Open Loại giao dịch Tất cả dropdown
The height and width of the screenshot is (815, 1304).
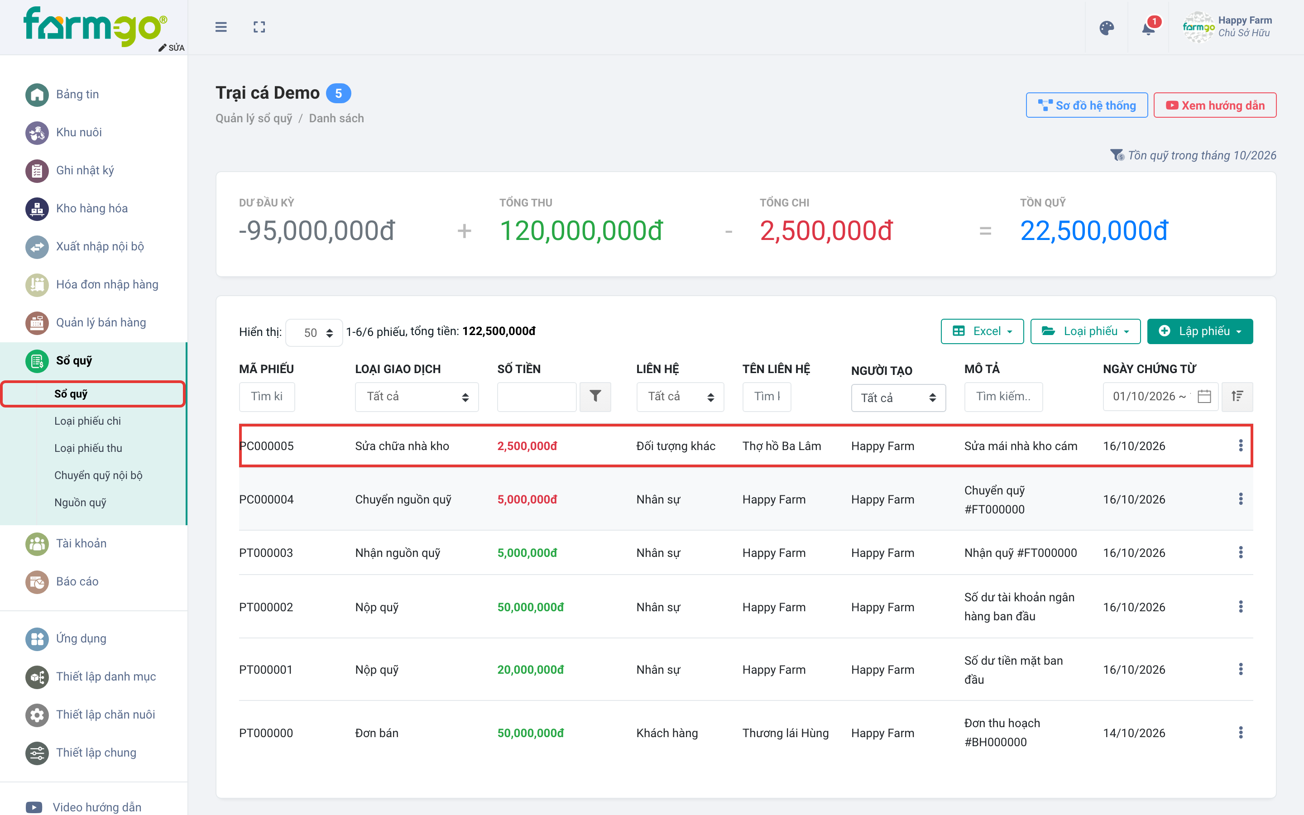pos(417,397)
